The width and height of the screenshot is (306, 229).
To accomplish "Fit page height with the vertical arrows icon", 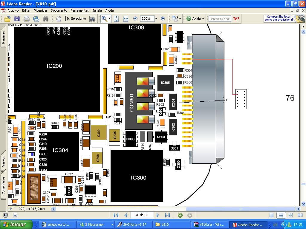I will tap(116, 19).
